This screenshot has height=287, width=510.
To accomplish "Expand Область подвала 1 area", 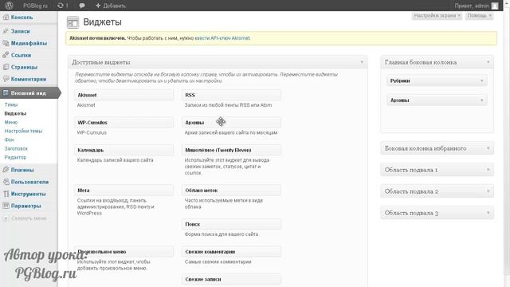I will coord(437,170).
